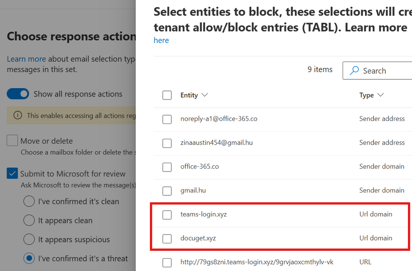
Task: Open the "here" learn more link
Action: coord(161,40)
